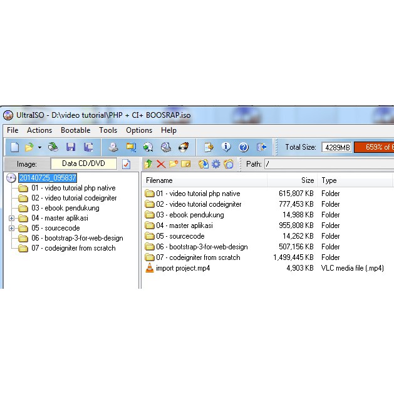The width and height of the screenshot is (394, 394).
Task: Select 04 - master aplikasi in file list
Action: pos(184,226)
